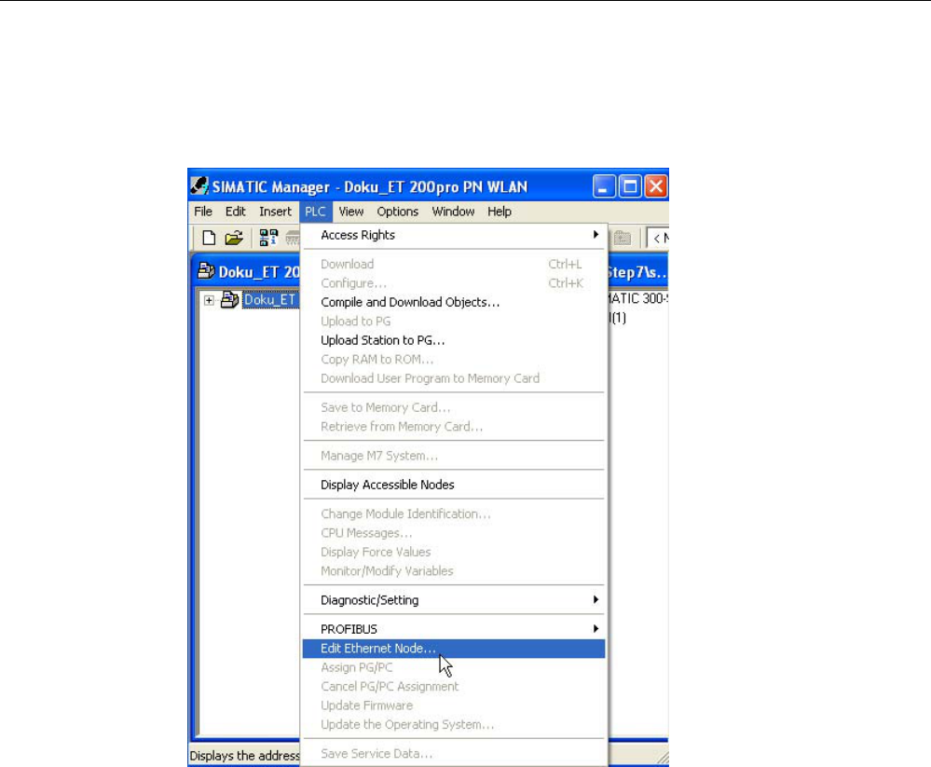Choose Upload Station to PG…
Image resolution: width=931 pixels, height=767 pixels.
point(454,340)
